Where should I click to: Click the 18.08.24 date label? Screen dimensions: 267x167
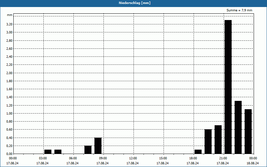click(x=253, y=163)
